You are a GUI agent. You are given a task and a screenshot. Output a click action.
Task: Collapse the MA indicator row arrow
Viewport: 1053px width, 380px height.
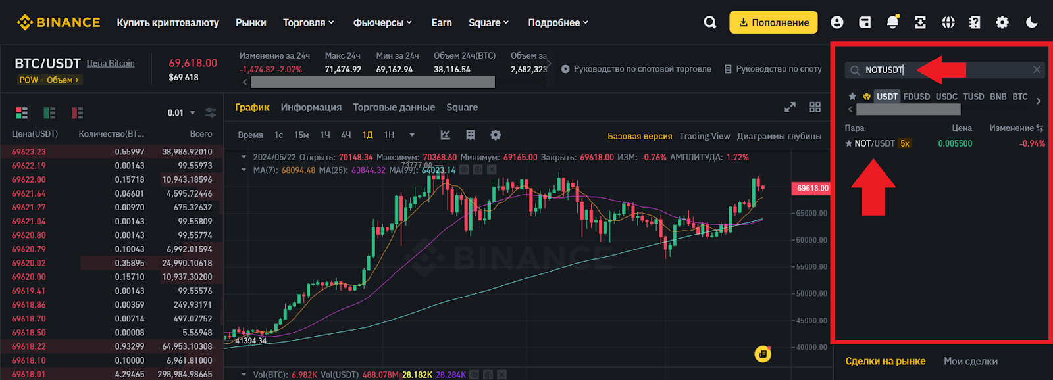pos(244,170)
